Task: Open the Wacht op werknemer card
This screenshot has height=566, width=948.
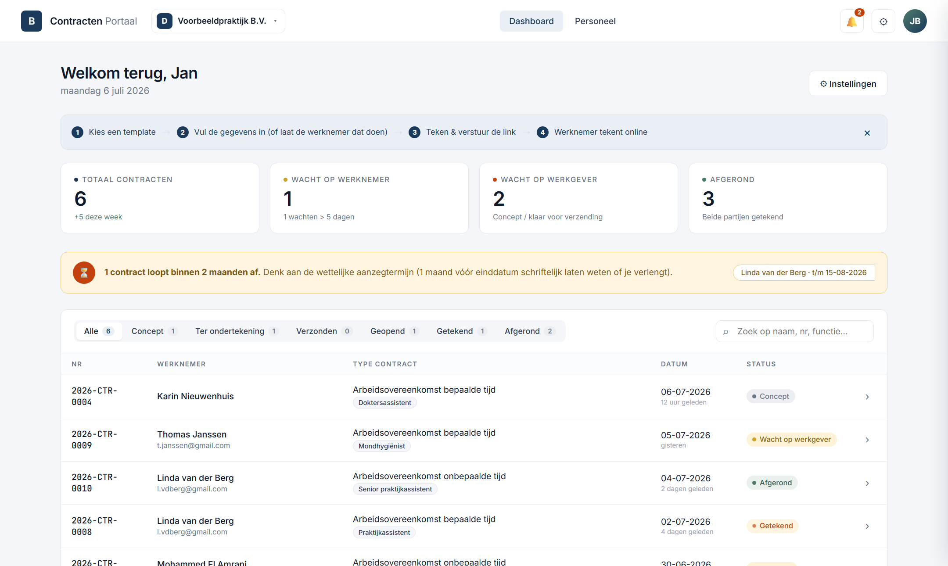Action: click(x=369, y=198)
